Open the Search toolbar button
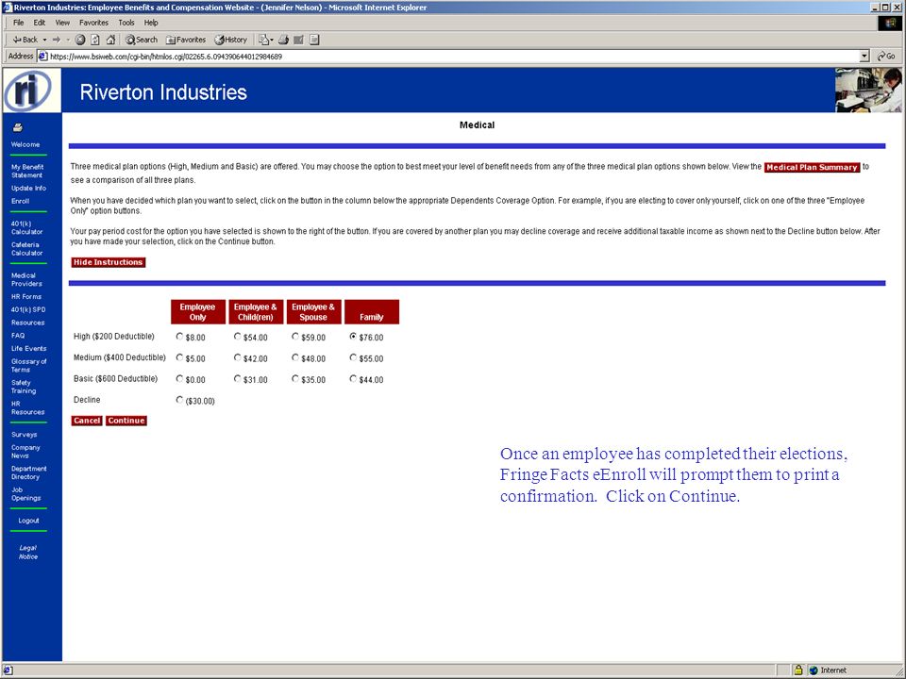The width and height of the screenshot is (906, 679). pos(142,40)
